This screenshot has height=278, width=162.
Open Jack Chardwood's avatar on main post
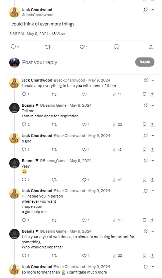[14, 12]
